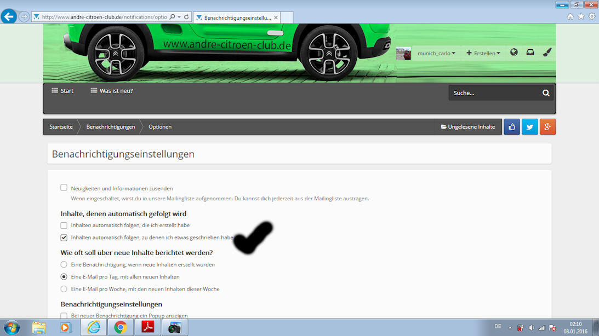
Task: Select 'Eine Benachrichtigung, wenn neue Inhalten erstellt wurden'
Action: pyautogui.click(x=64, y=264)
